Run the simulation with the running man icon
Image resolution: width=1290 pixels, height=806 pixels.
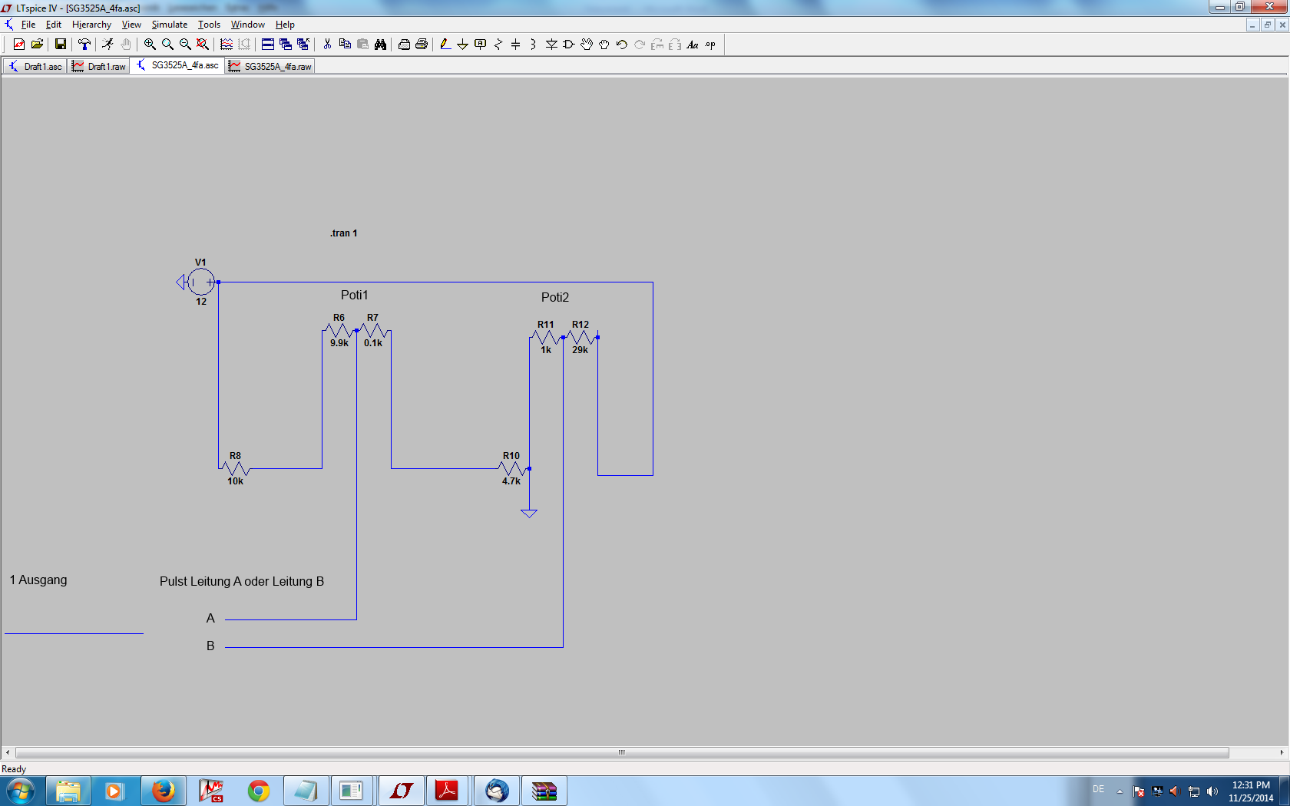click(x=108, y=45)
